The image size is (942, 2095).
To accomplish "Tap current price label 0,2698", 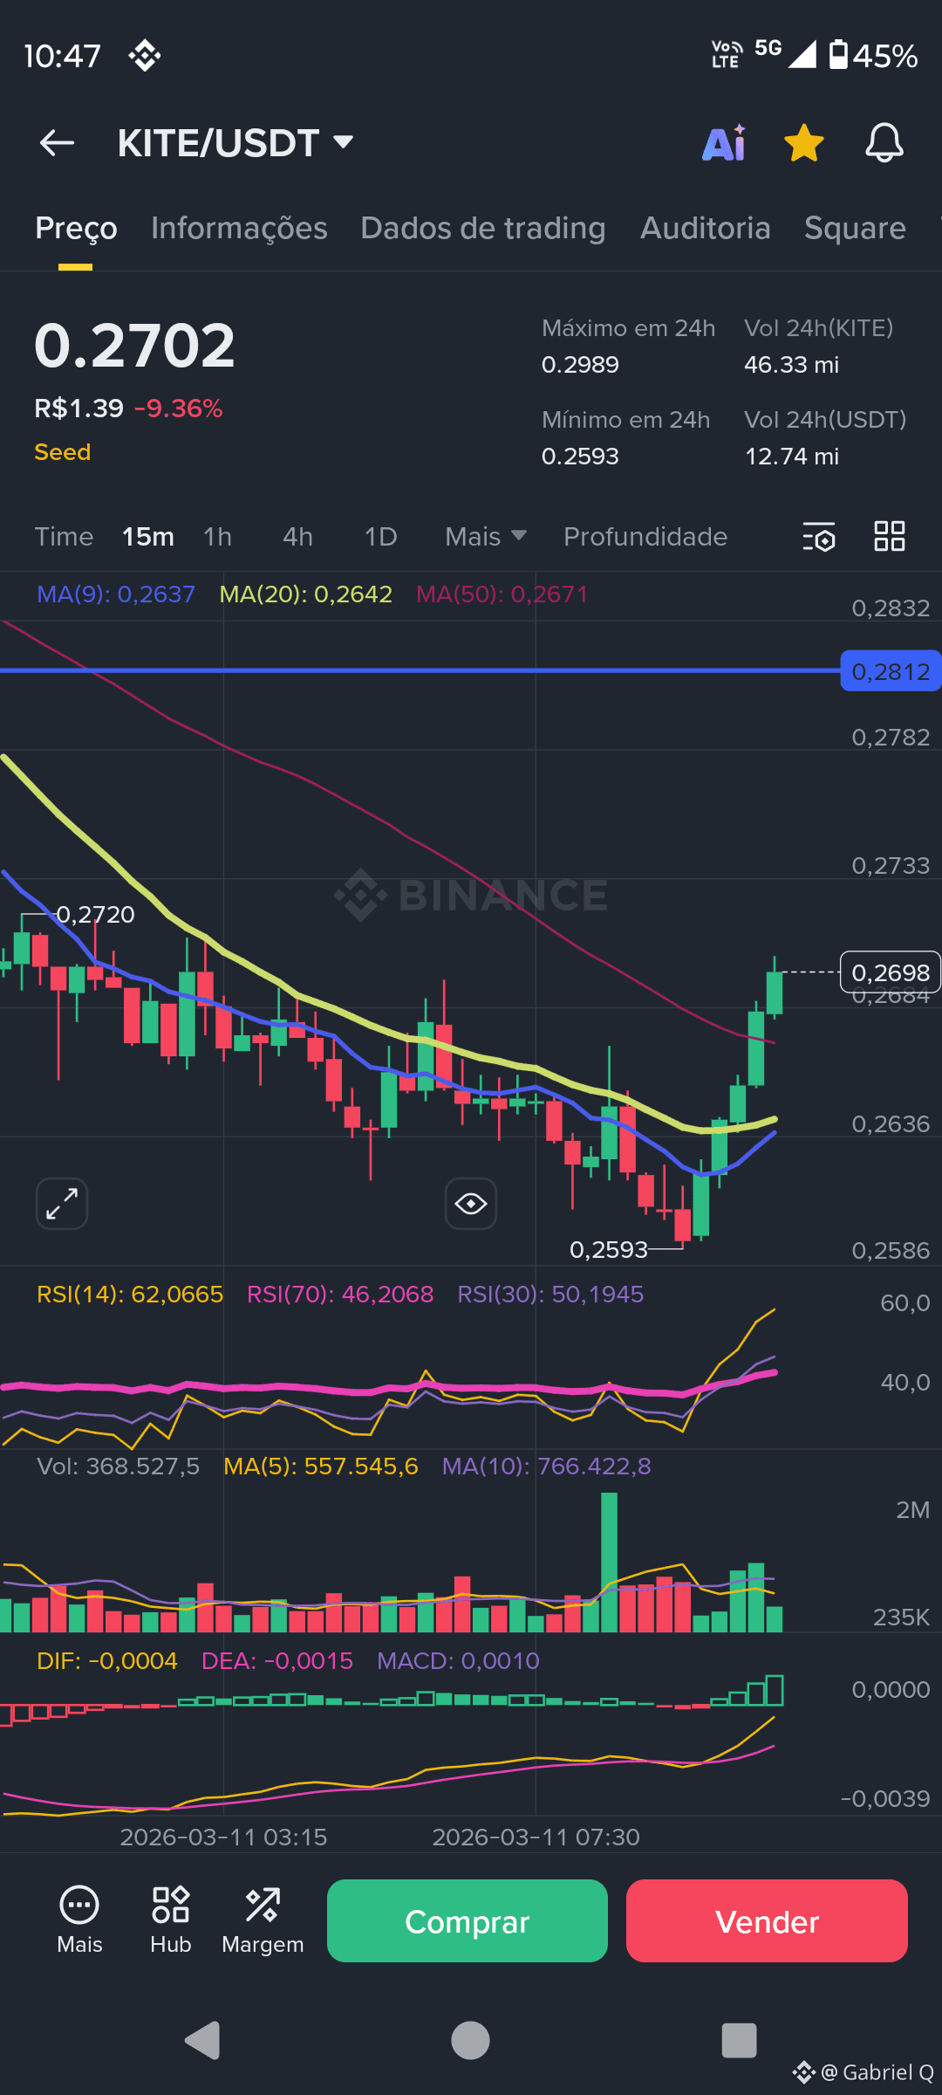I will pos(891,972).
